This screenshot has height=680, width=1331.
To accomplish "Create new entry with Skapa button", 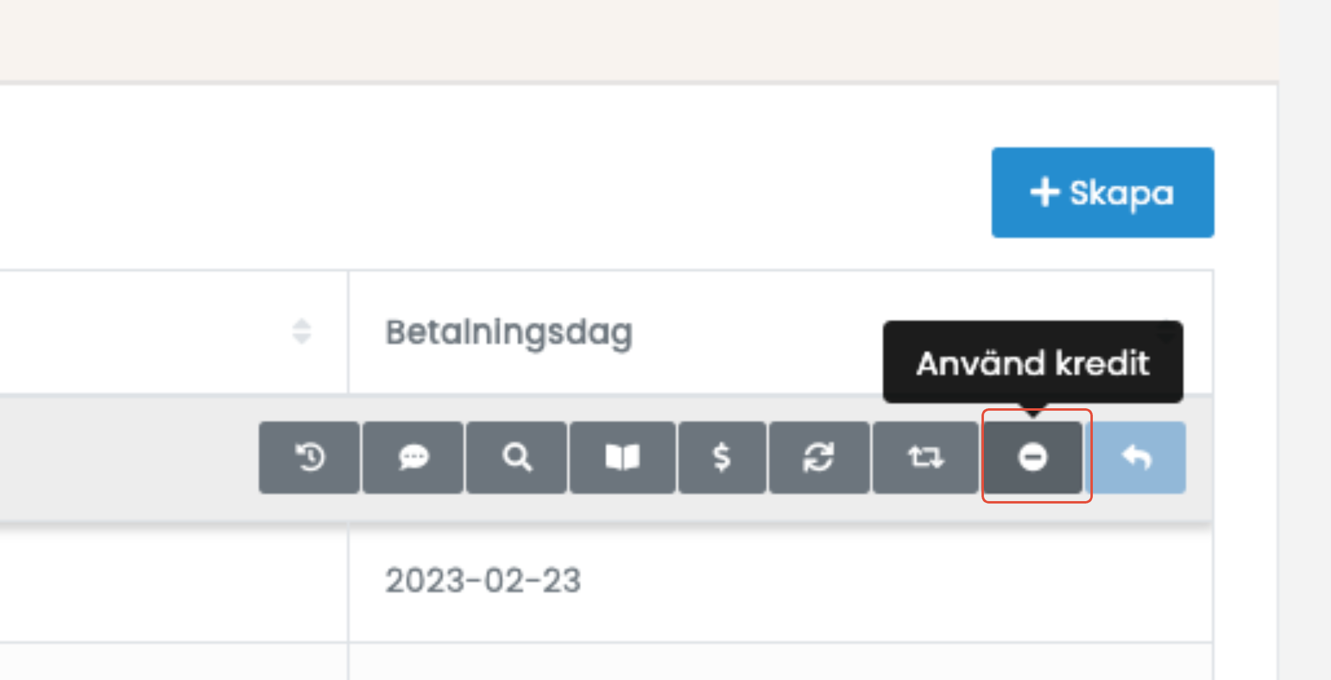I will tap(1103, 192).
